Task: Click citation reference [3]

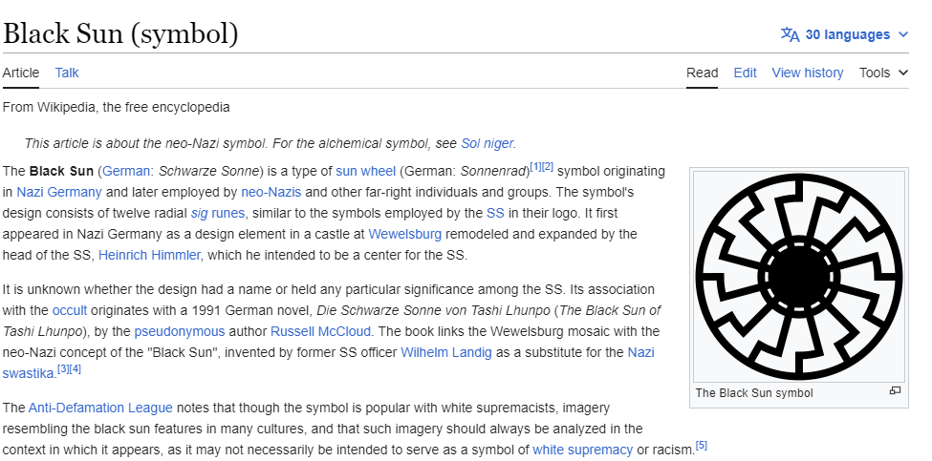Action: pyautogui.click(x=63, y=369)
